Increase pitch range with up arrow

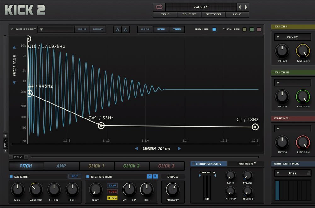[14, 47]
